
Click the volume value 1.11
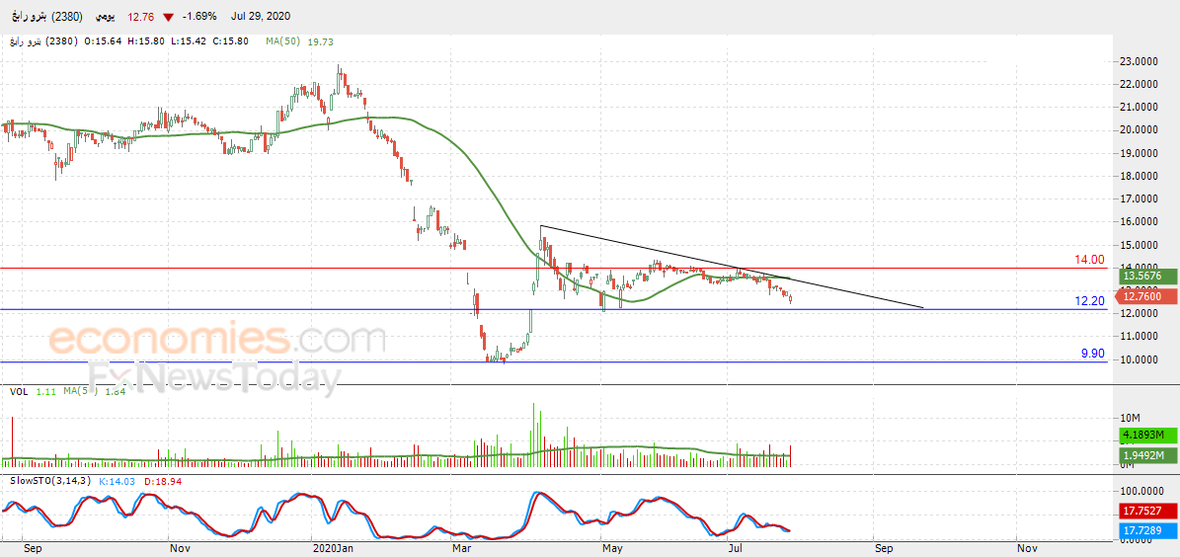[45, 391]
